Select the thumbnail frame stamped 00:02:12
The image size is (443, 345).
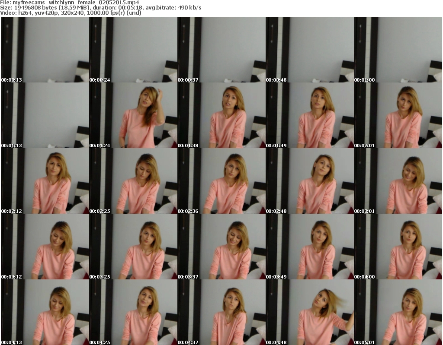click(x=45, y=181)
